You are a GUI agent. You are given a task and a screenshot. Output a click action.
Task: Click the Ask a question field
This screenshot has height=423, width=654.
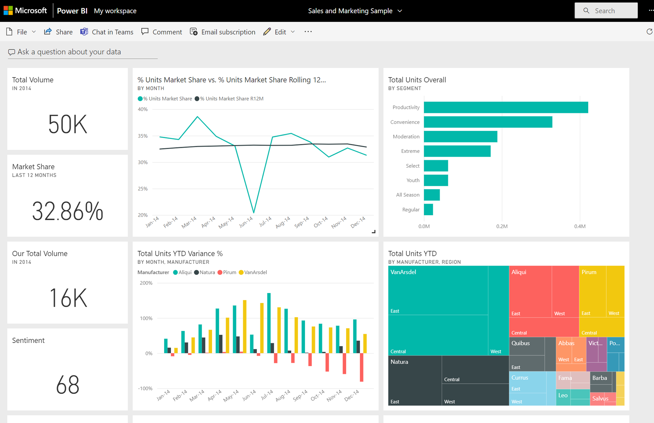click(x=82, y=52)
